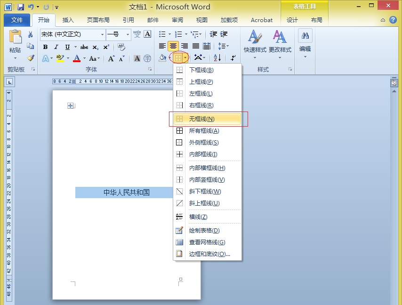Click the Save icon in quick access toolbar
The width and height of the screenshot is (402, 305).
pos(21,7)
